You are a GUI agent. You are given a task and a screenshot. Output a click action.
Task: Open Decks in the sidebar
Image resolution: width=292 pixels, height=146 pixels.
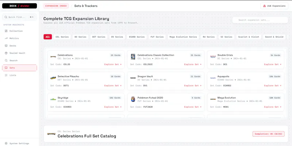click(20, 46)
